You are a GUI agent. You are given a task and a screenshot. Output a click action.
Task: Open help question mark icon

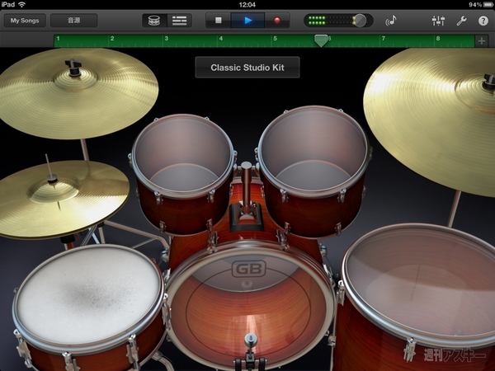(x=483, y=21)
